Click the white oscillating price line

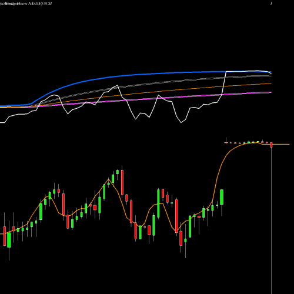tap(136, 118)
